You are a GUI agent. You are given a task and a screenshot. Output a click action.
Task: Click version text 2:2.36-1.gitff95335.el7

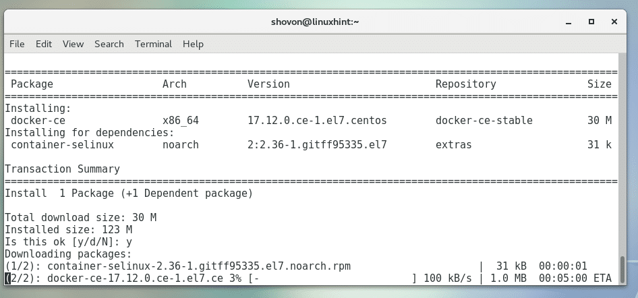(317, 145)
